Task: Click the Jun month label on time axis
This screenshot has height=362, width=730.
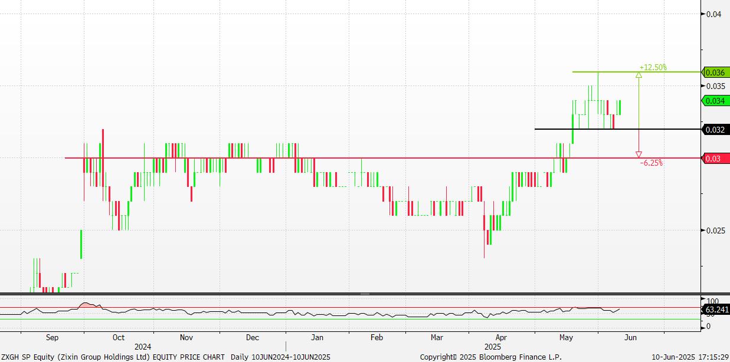Action: pos(630,338)
